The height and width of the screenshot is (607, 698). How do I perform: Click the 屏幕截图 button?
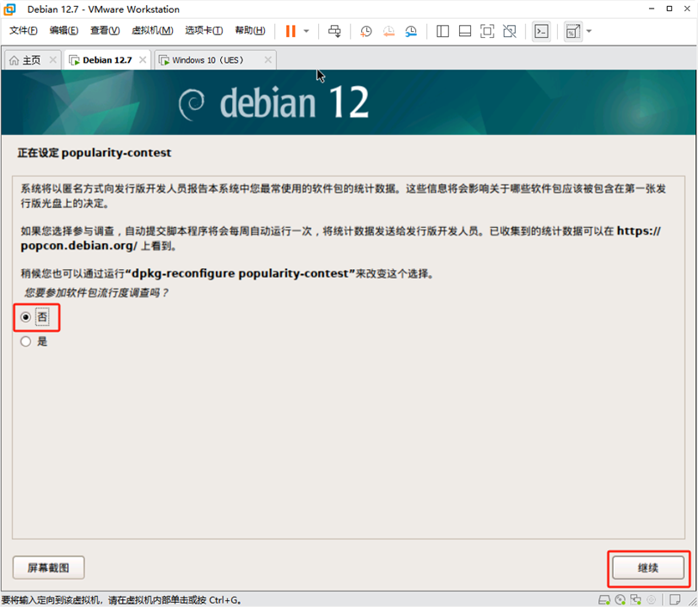tap(48, 567)
